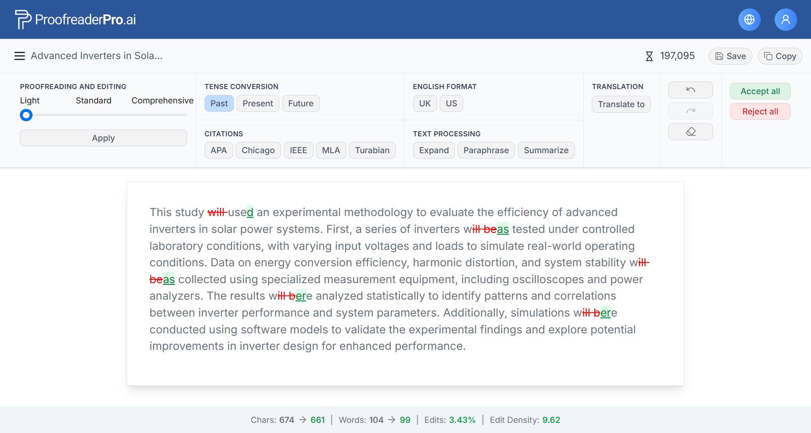
Task: Select the Comprehensive proofreading level
Action: (162, 100)
